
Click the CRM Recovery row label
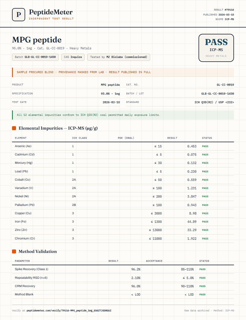tap(25, 286)
